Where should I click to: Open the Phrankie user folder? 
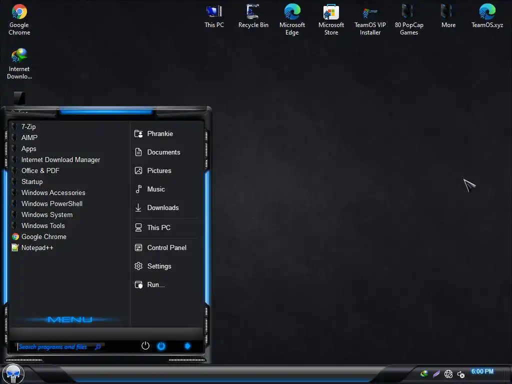click(x=166, y=134)
